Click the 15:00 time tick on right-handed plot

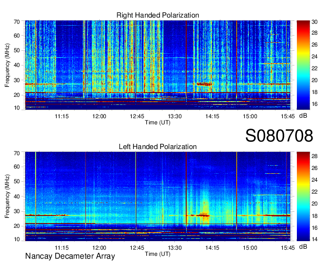(250, 116)
